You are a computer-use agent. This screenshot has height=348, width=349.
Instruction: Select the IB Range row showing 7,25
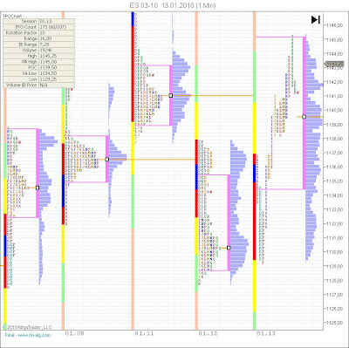38,44
